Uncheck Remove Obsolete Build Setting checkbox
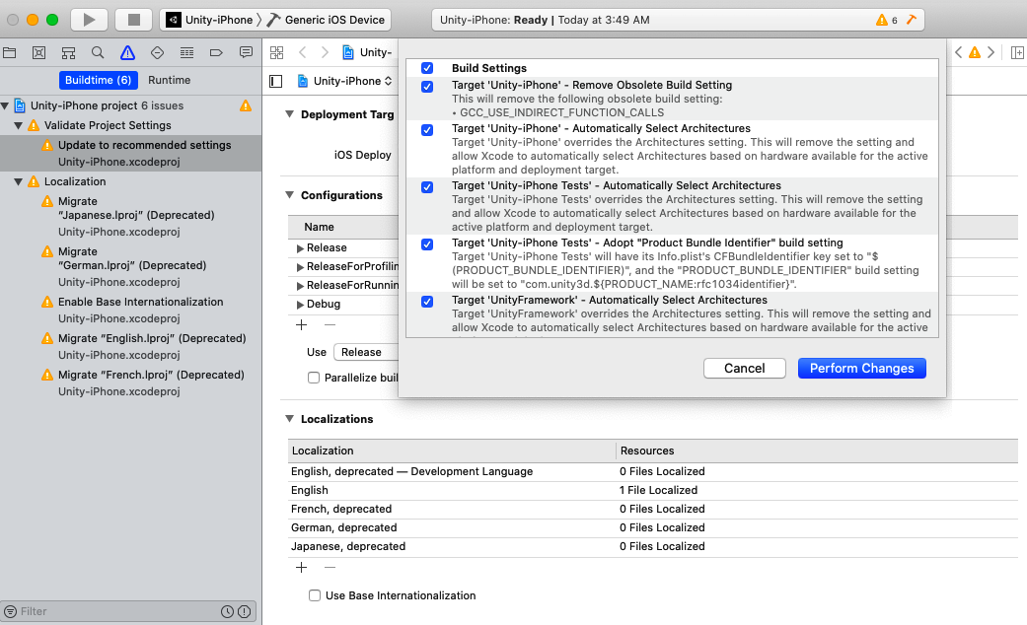This screenshot has height=625, width=1027. [427, 87]
